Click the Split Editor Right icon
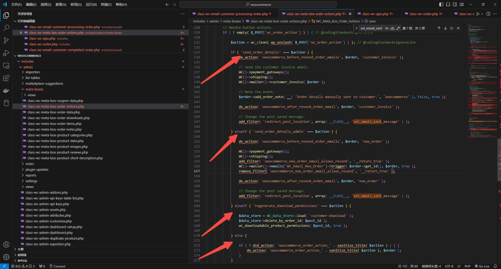The width and height of the screenshot is (501, 269). (x=488, y=14)
